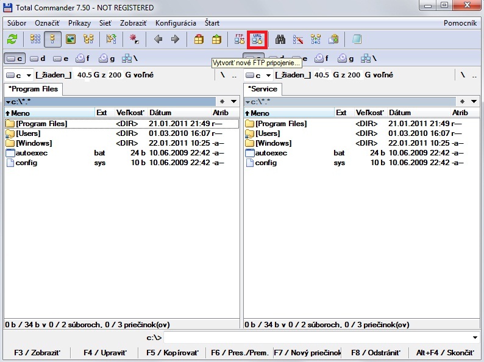This screenshot has height=362, width=484.
Task: Select CD drive g in left panel
Action: pyautogui.click(x=107, y=59)
